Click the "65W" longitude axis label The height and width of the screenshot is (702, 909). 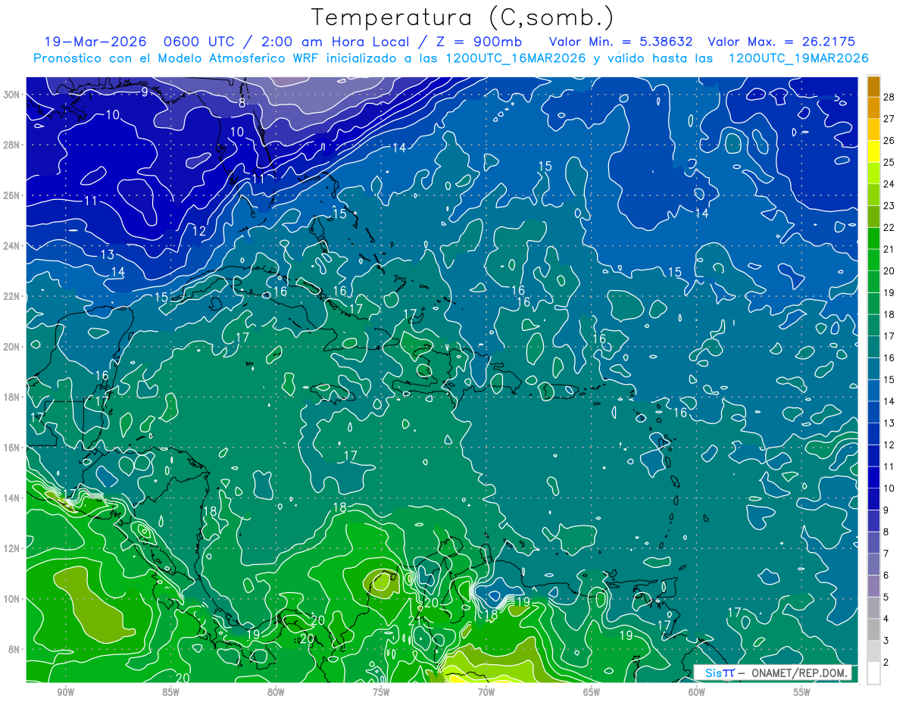tap(592, 692)
